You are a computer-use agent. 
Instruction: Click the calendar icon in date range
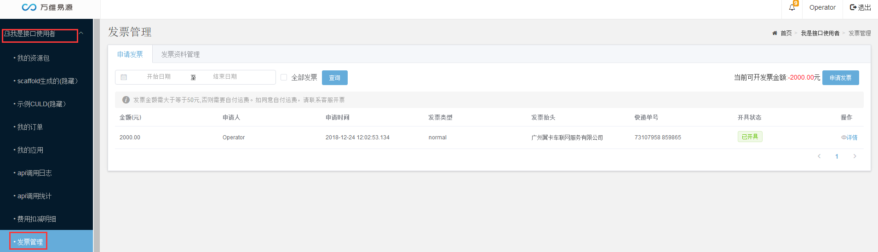124,77
